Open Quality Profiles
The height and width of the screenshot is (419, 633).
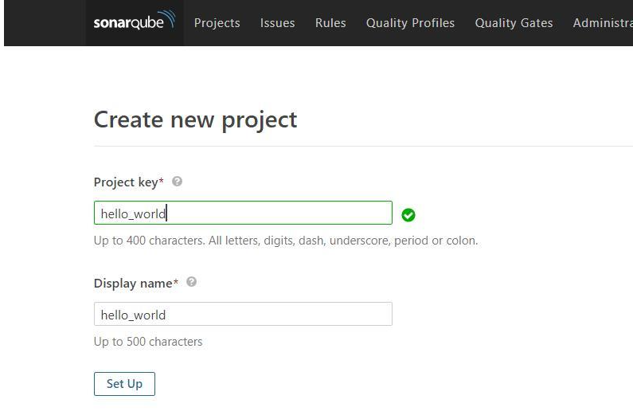click(x=410, y=23)
